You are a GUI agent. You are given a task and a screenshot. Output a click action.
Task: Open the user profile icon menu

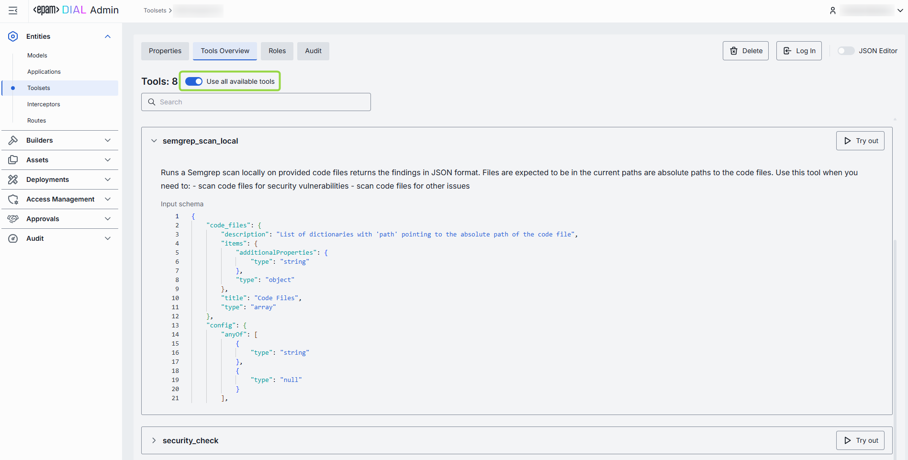pos(833,11)
